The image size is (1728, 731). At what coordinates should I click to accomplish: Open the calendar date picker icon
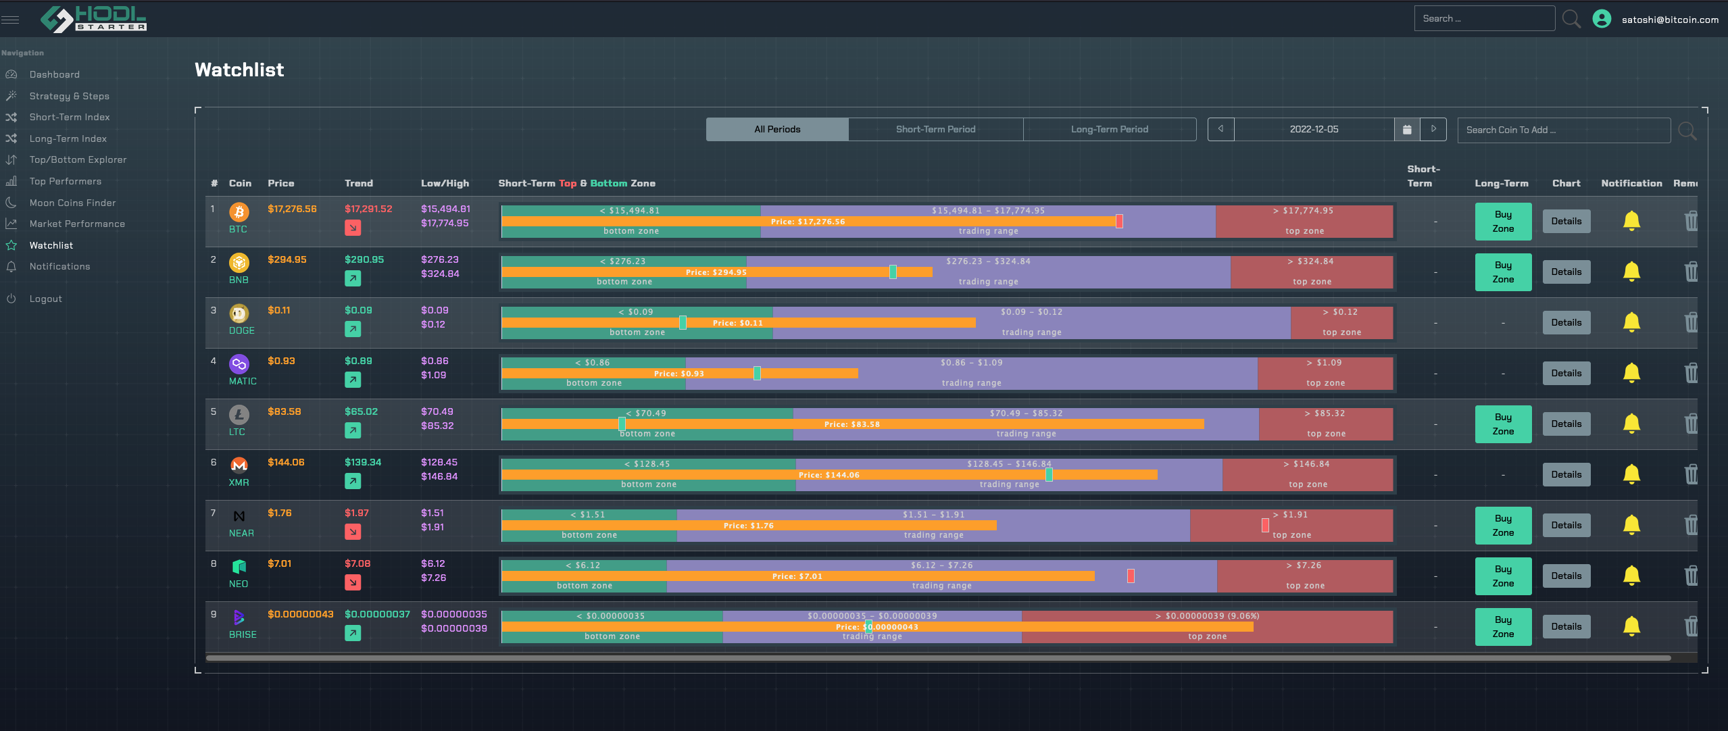tap(1407, 129)
